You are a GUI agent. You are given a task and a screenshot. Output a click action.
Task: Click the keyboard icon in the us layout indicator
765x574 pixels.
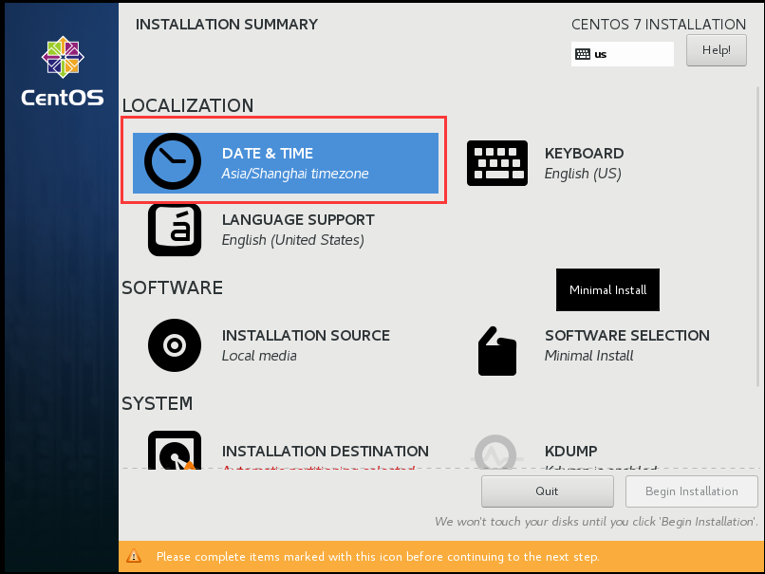(583, 54)
